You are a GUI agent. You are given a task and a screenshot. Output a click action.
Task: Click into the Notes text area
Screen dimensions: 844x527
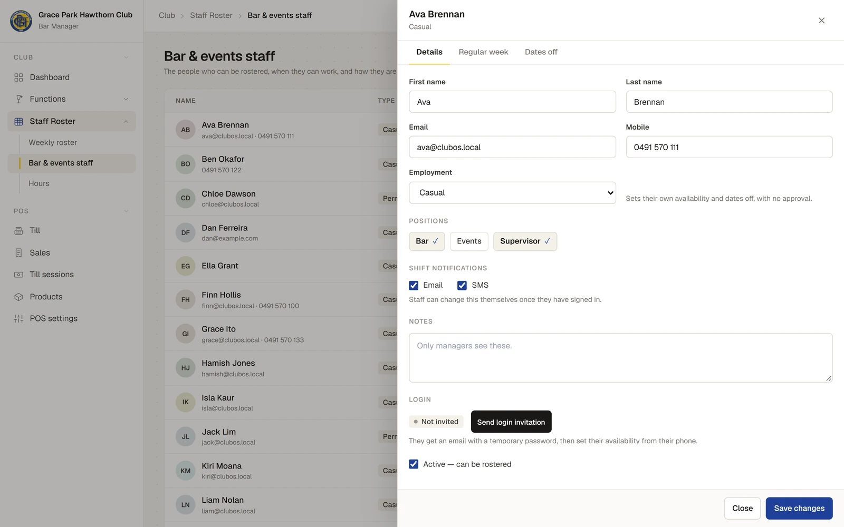pos(621,357)
